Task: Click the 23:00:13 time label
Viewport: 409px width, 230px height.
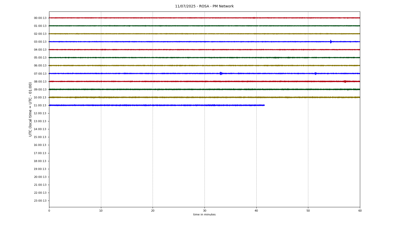Action: pos(40,201)
